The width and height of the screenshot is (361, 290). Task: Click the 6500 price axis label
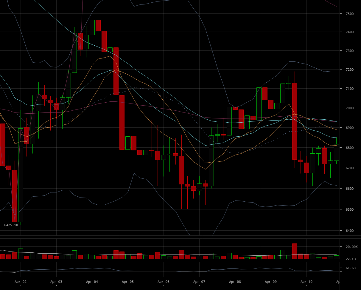point(350,210)
